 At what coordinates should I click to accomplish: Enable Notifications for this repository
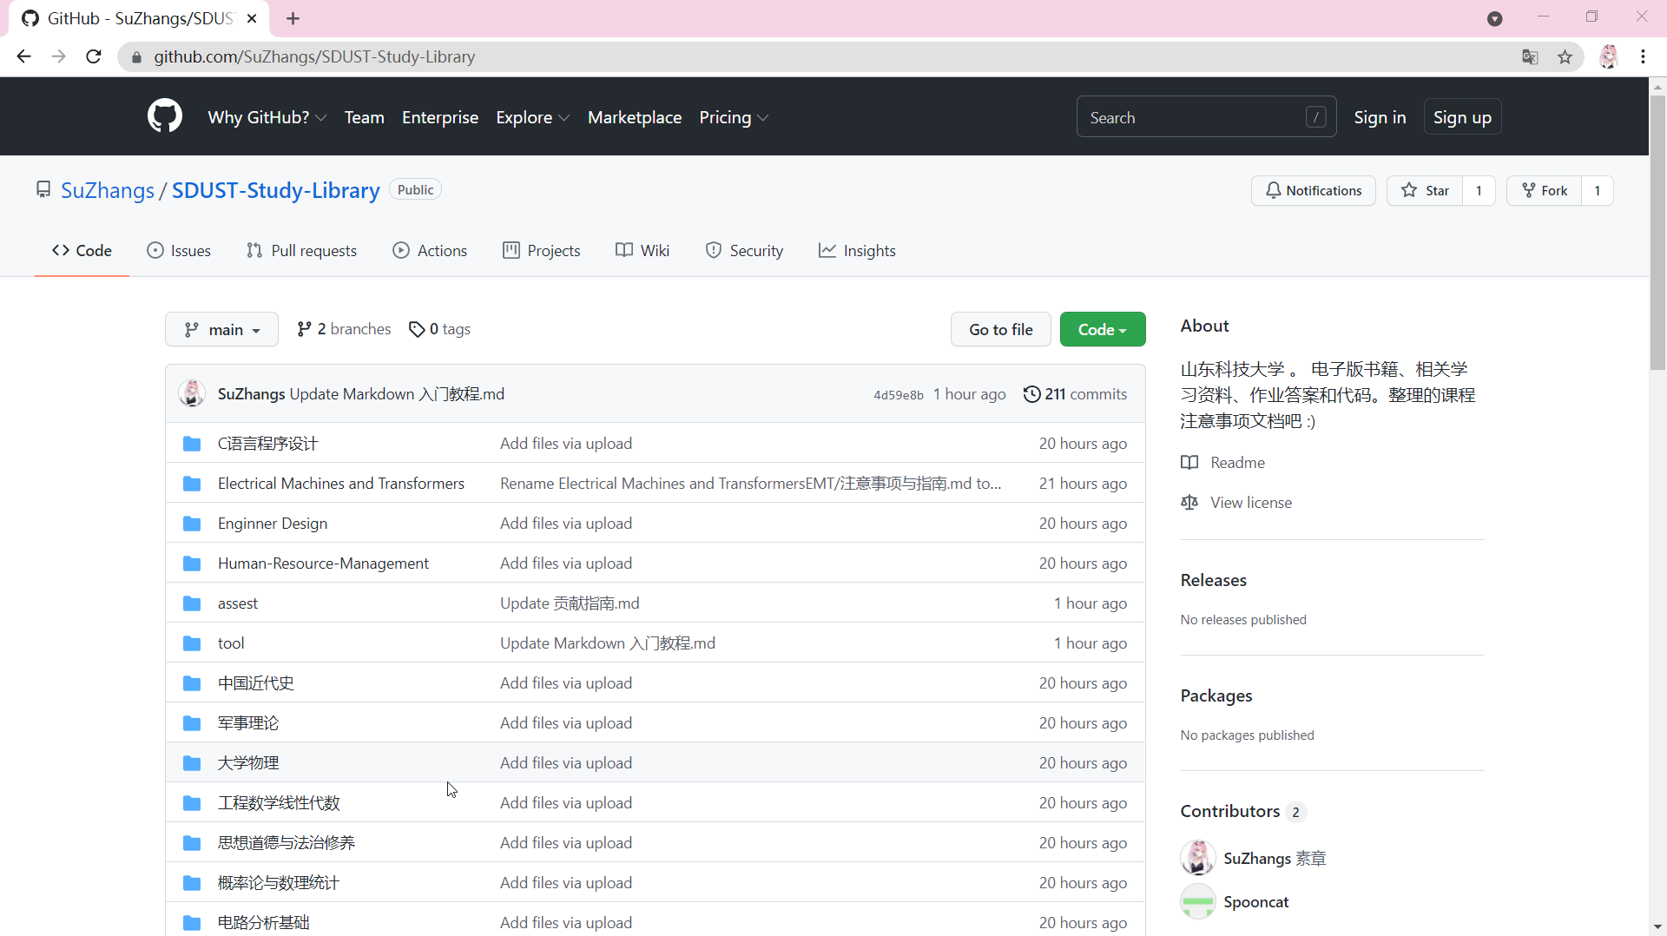(x=1314, y=190)
